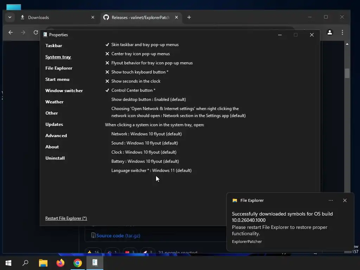The width and height of the screenshot is (360, 270).
Task: Open the About section
Action: click(x=52, y=147)
